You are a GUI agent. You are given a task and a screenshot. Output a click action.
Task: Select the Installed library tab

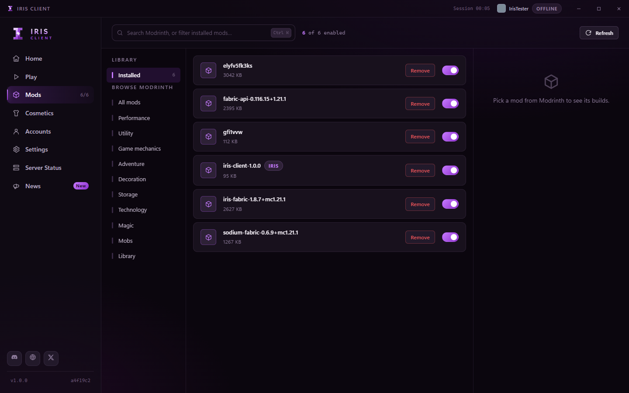tap(143, 75)
